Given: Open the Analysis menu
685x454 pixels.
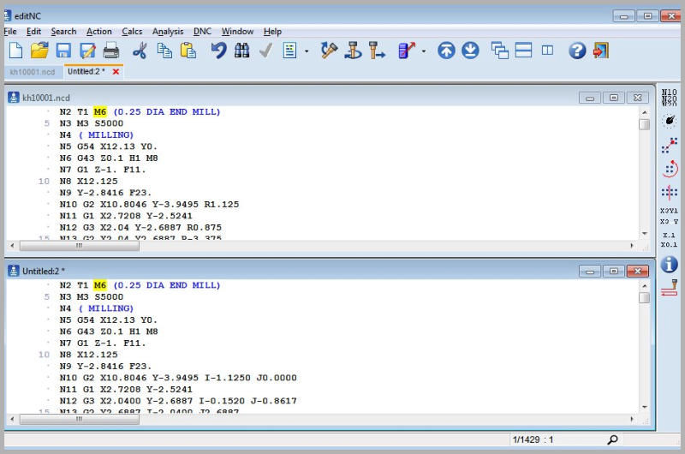Looking at the screenshot, I should click(x=168, y=32).
